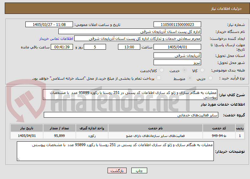The height and width of the screenshot is (179, 250).
Task: Click the announcement date field 1405/03/27 - 11:08
Action: pyautogui.click(x=49, y=24)
